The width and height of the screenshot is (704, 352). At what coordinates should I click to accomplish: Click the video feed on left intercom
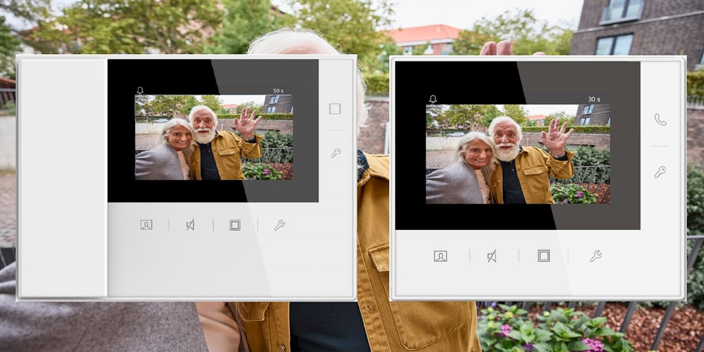click(214, 137)
